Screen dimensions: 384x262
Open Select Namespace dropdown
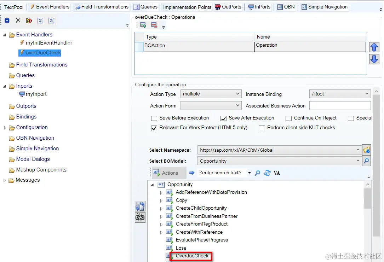click(x=280, y=150)
